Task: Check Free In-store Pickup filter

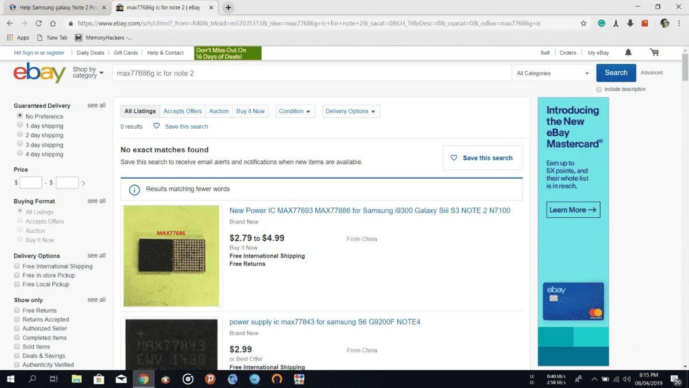Action: coord(17,275)
